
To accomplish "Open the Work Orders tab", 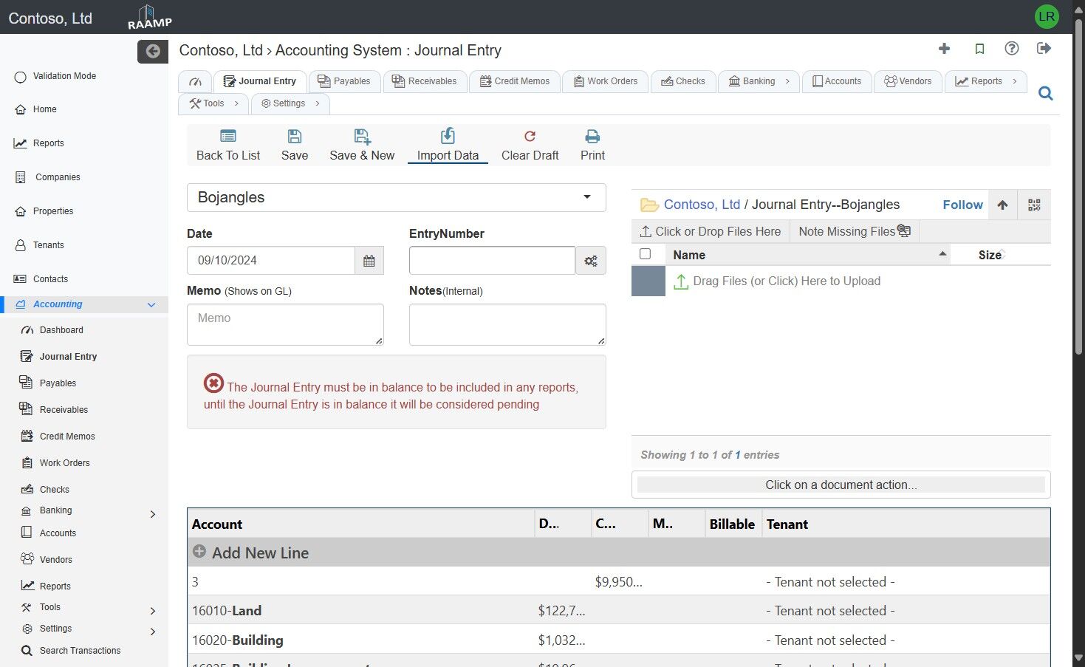I will click(605, 81).
